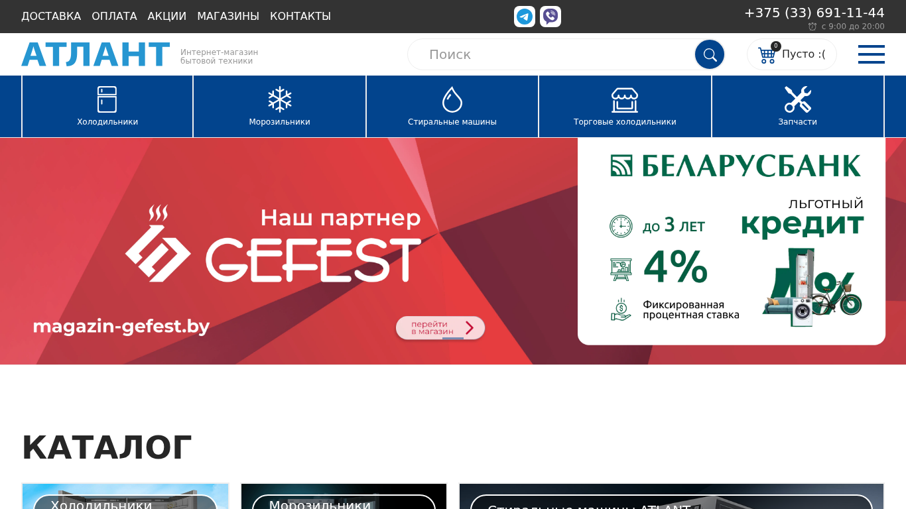Click the water drop washing machines icon

pos(452,99)
